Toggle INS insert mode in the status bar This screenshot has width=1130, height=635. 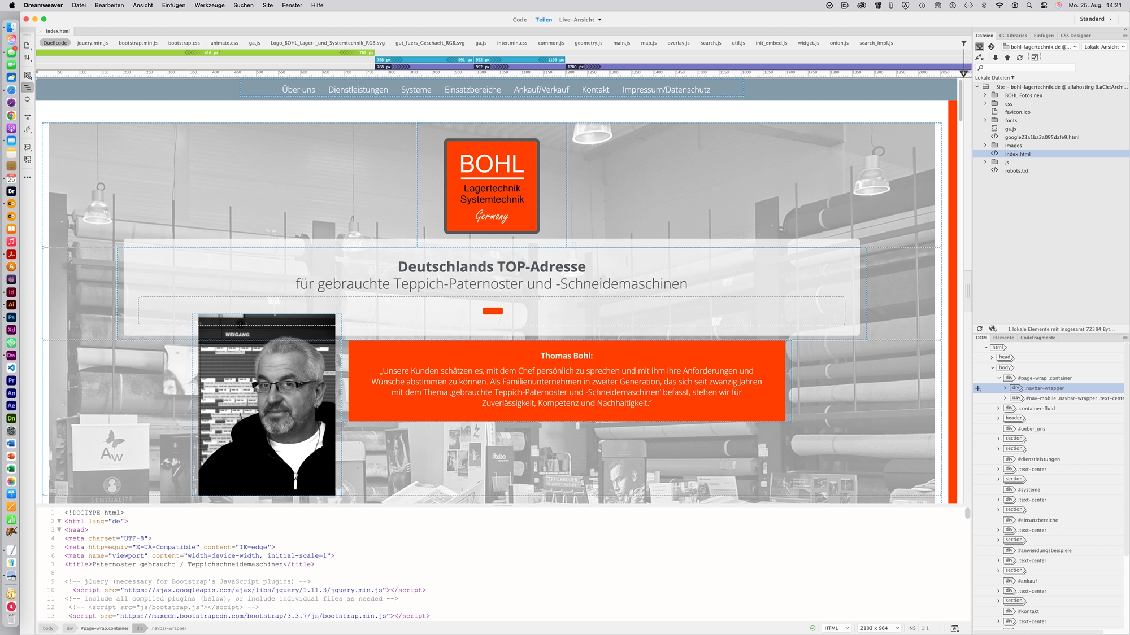tap(912, 628)
